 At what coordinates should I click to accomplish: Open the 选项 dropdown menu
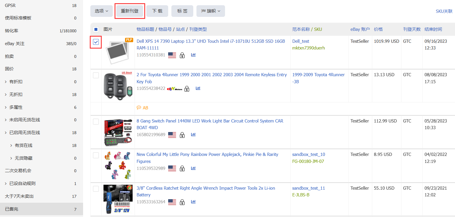pyautogui.click(x=101, y=11)
